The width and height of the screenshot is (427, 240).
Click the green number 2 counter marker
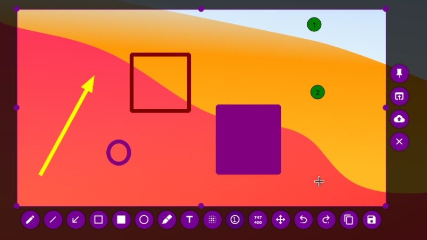pos(317,92)
